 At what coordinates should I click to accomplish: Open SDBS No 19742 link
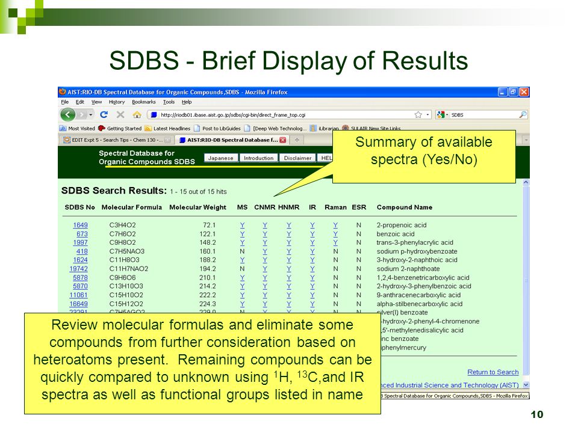78,269
